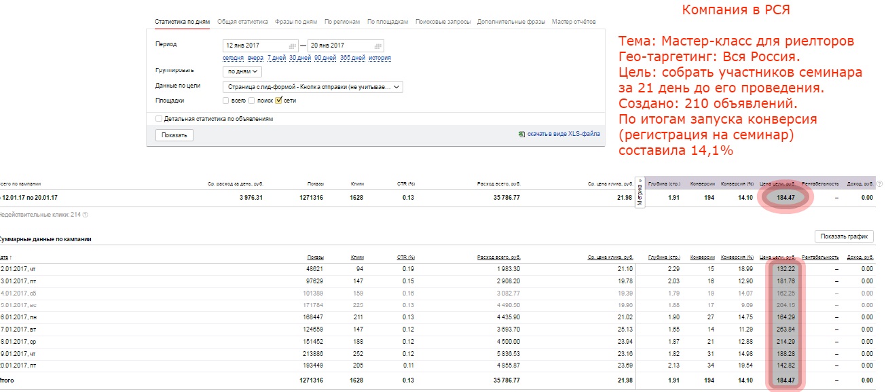
Task: Enable Детальная статистика по объявлениям checkbox
Action: (x=159, y=118)
